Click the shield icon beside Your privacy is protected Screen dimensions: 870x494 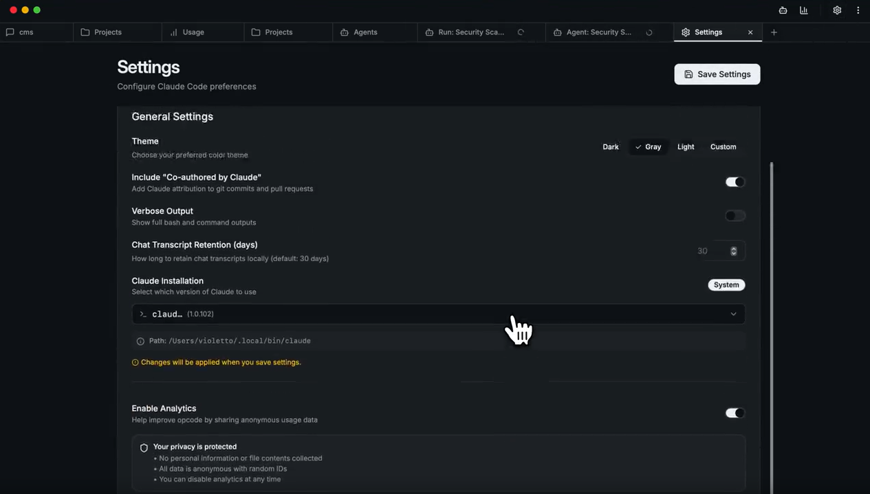144,447
